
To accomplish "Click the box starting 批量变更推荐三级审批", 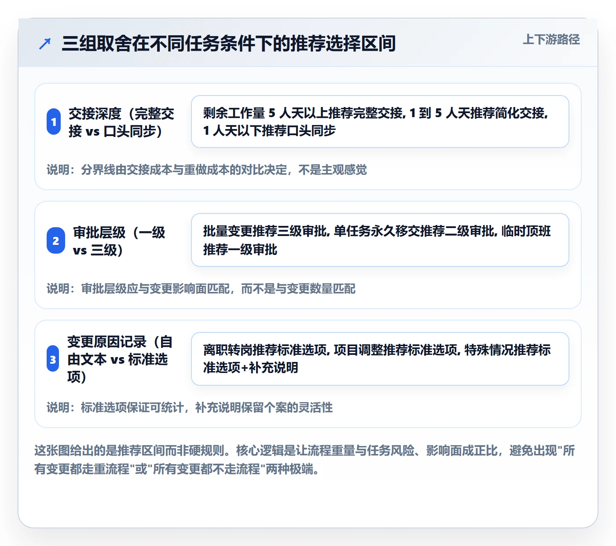I will coord(380,240).
